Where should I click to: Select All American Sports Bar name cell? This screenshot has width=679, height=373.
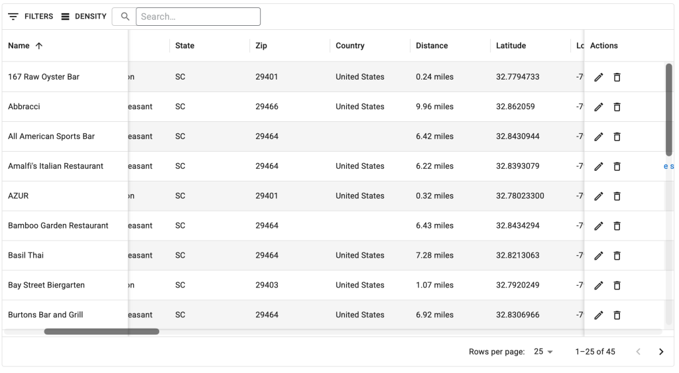65,136
